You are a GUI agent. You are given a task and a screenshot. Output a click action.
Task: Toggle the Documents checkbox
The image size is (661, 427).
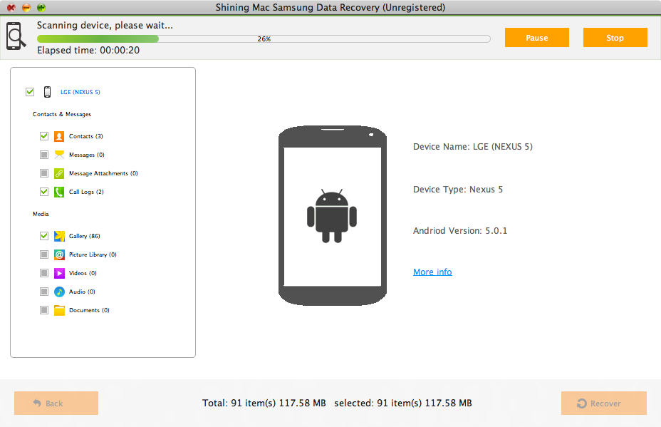(x=44, y=310)
